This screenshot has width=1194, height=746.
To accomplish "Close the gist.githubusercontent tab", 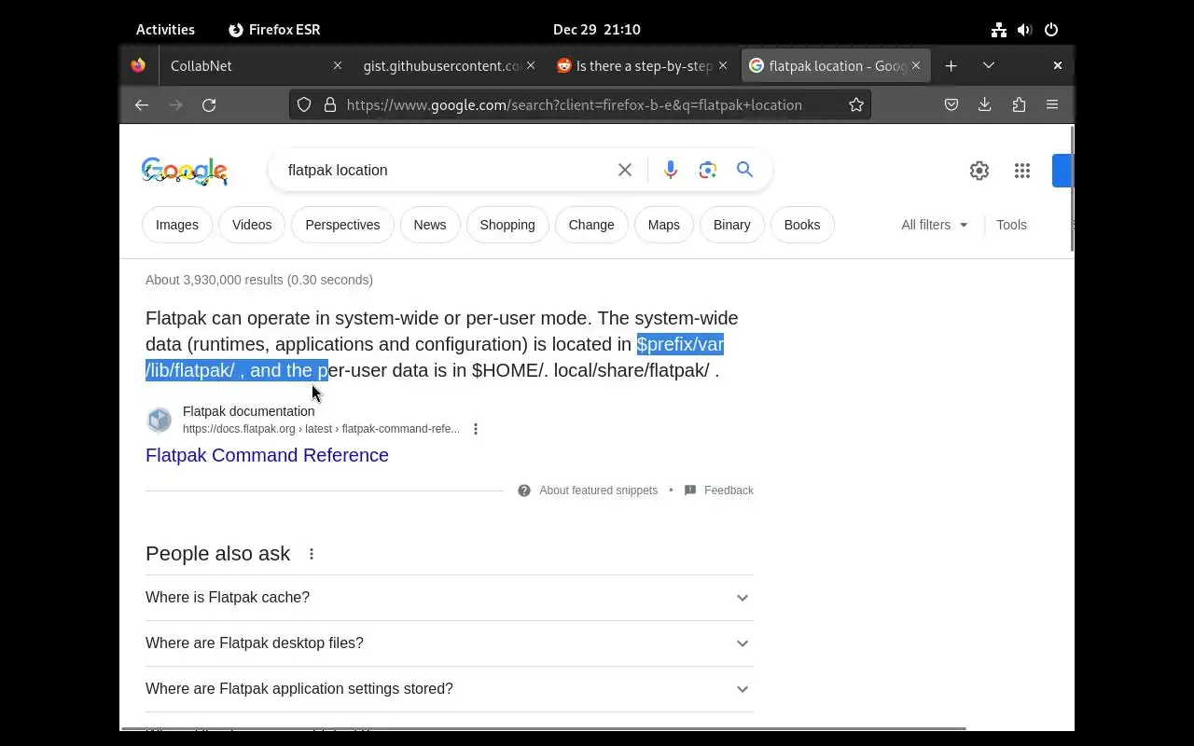I will pyautogui.click(x=531, y=65).
